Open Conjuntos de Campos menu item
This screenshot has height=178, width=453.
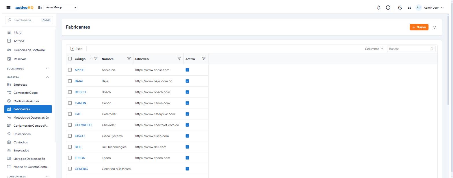[x=28, y=125]
